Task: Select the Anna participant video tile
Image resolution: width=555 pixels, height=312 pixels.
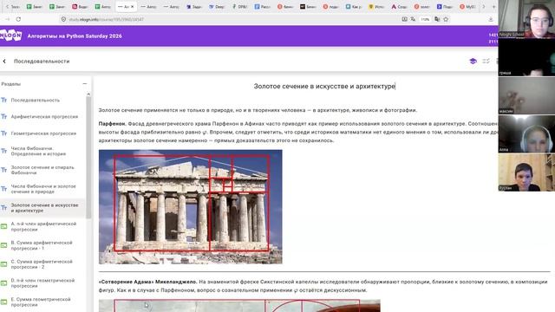Action: coord(526,134)
